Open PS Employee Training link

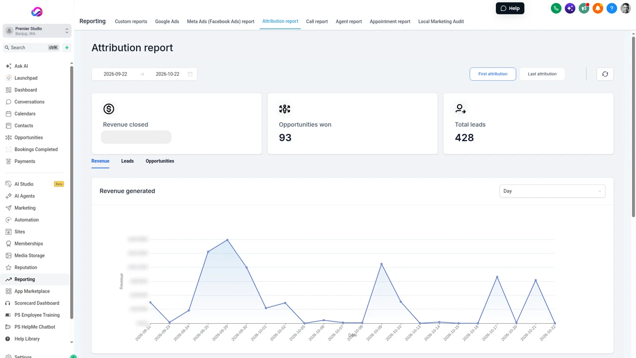[x=36, y=315]
